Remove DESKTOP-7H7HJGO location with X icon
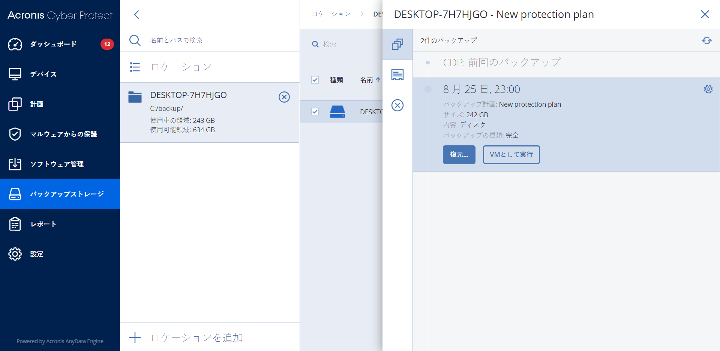The height and width of the screenshot is (351, 720). click(284, 97)
